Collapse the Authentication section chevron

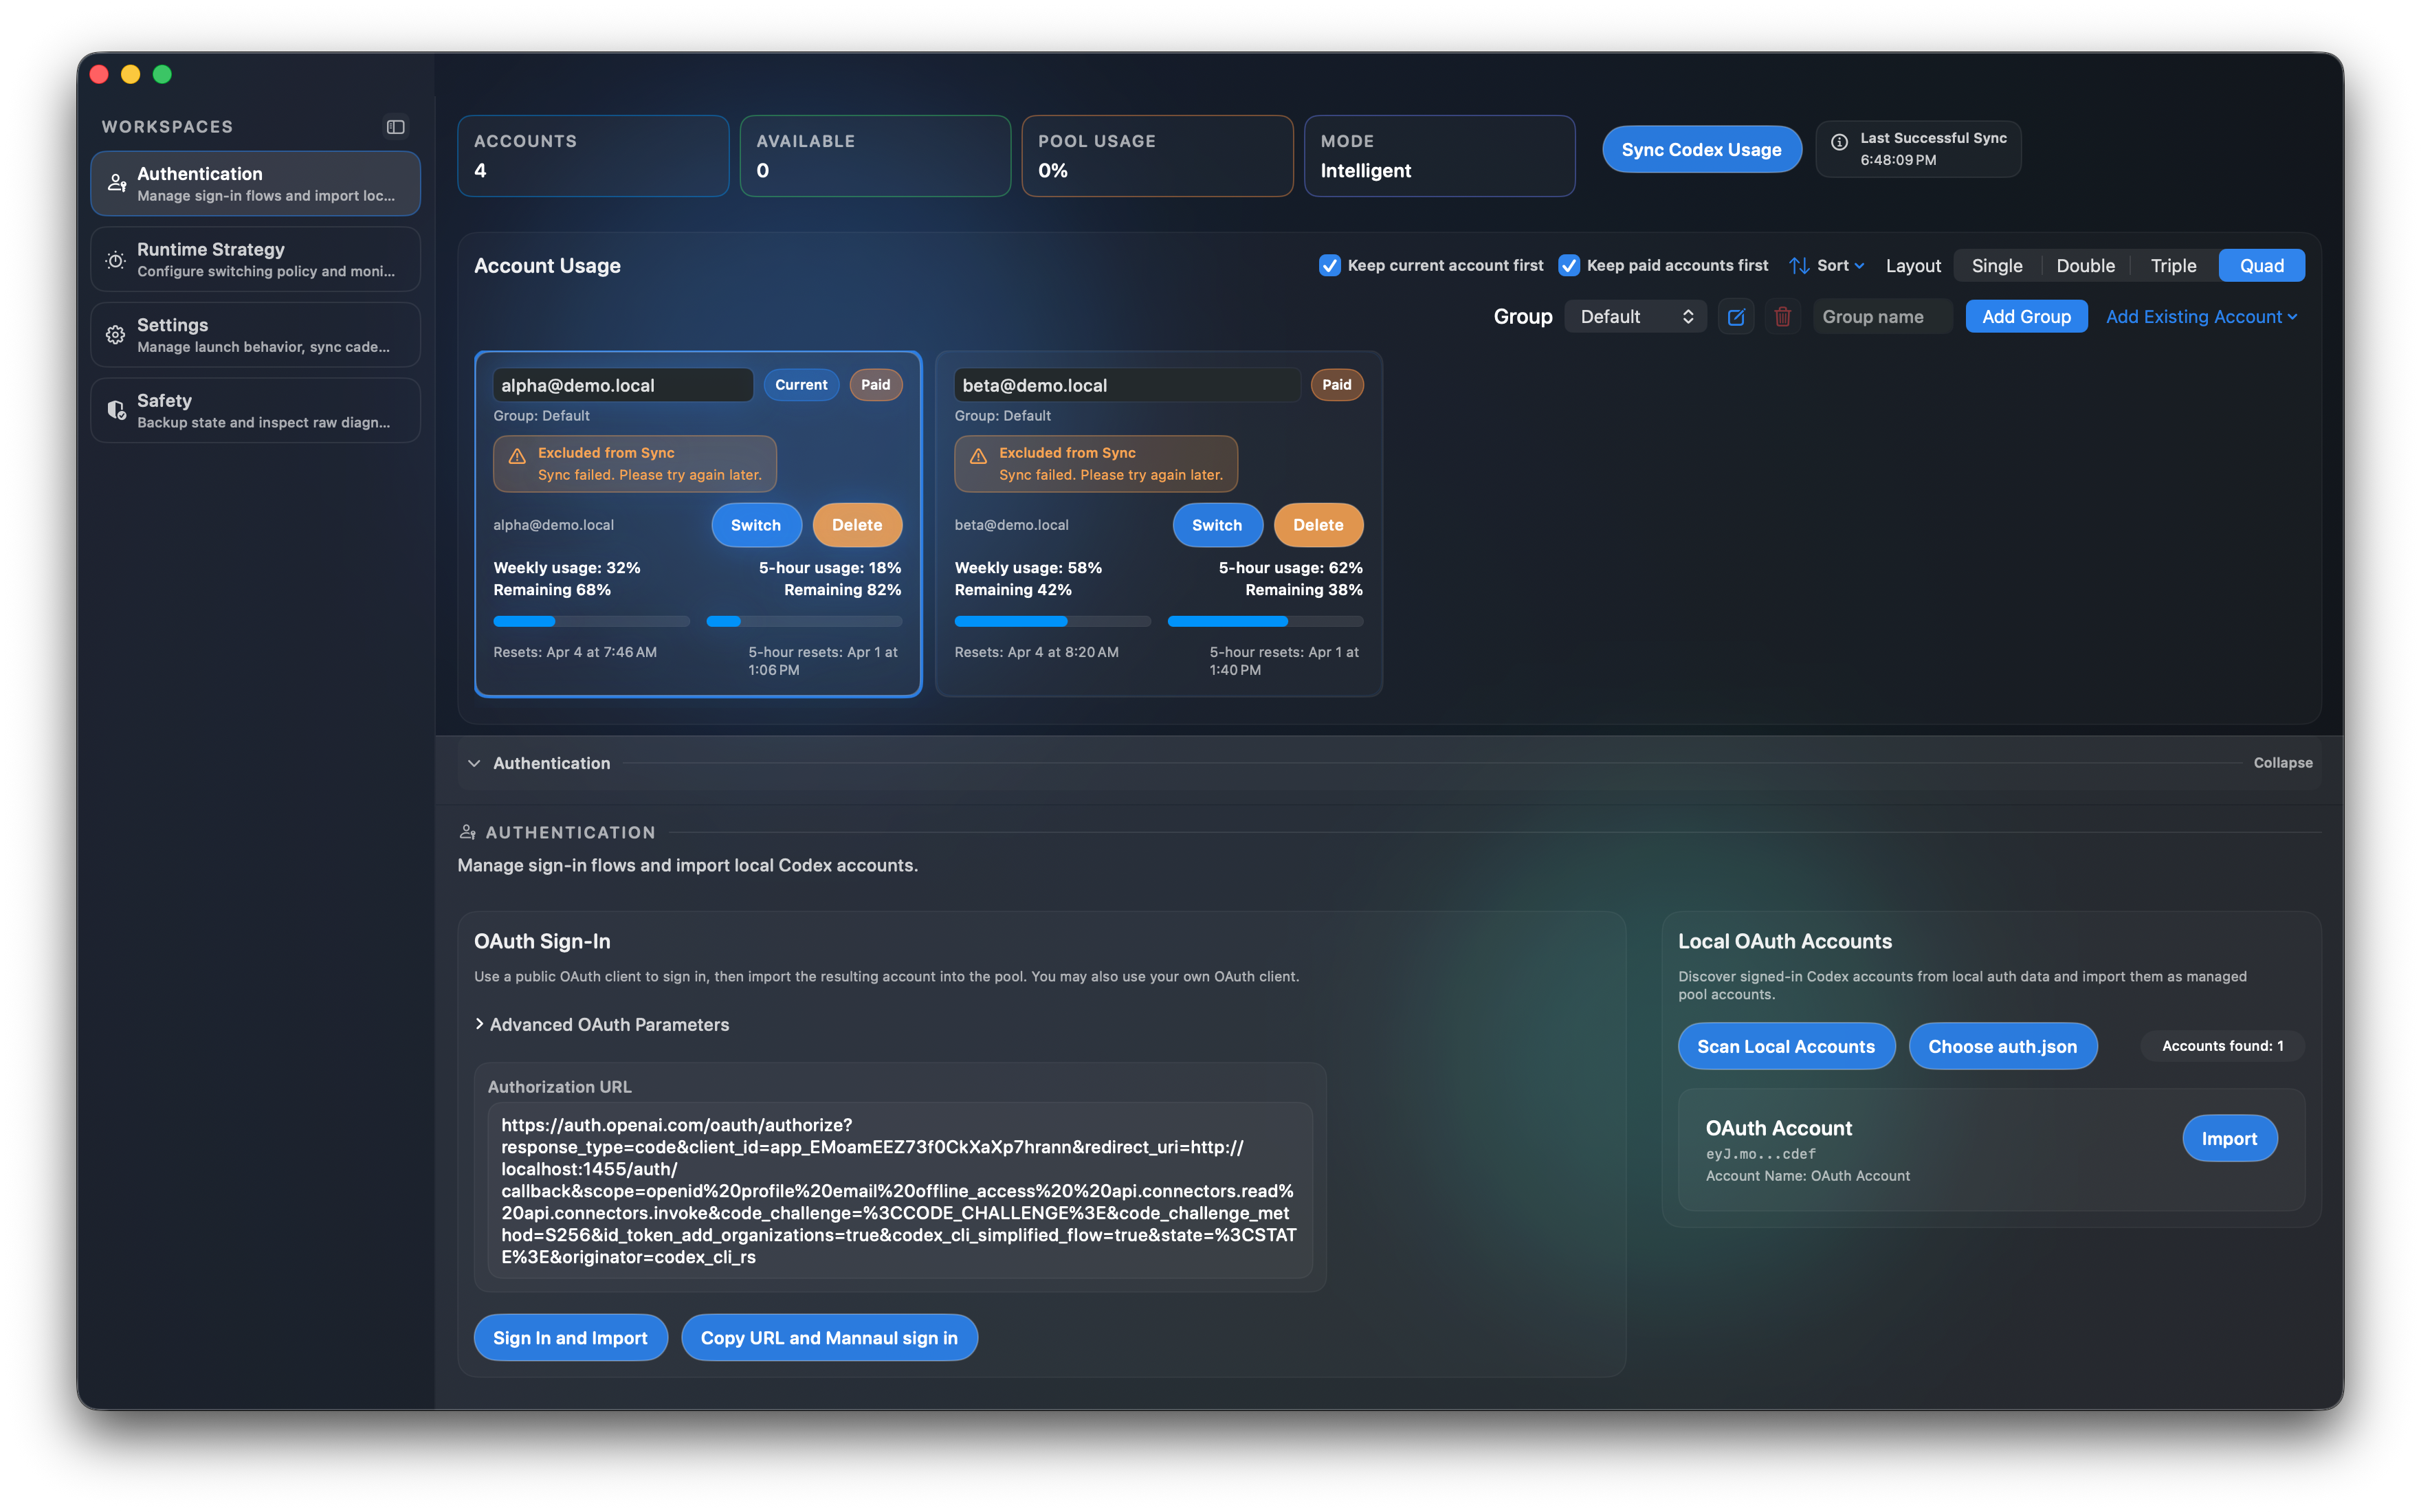pos(474,764)
